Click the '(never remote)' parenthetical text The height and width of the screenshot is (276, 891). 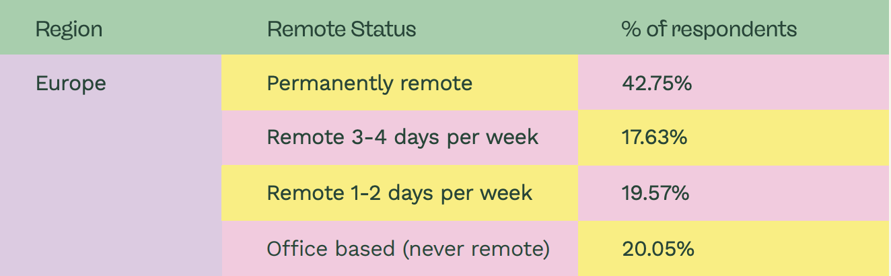pos(475,249)
